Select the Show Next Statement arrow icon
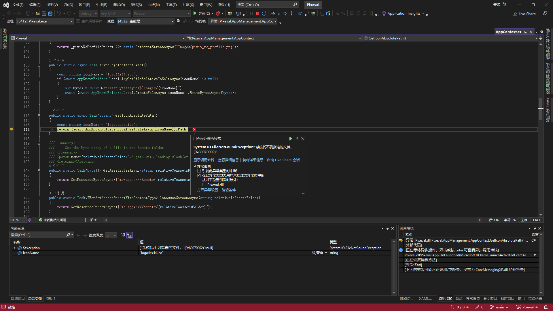The width and height of the screenshot is (553, 311). coord(273,13)
